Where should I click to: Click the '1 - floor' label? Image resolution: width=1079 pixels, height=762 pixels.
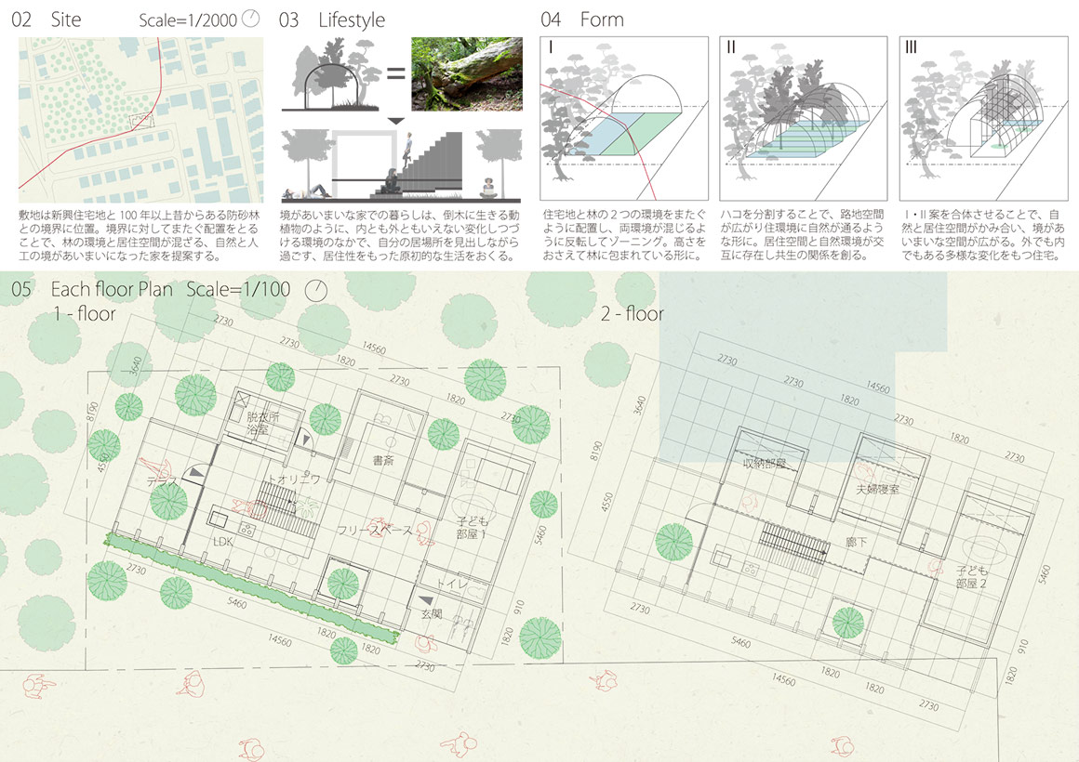(x=85, y=314)
